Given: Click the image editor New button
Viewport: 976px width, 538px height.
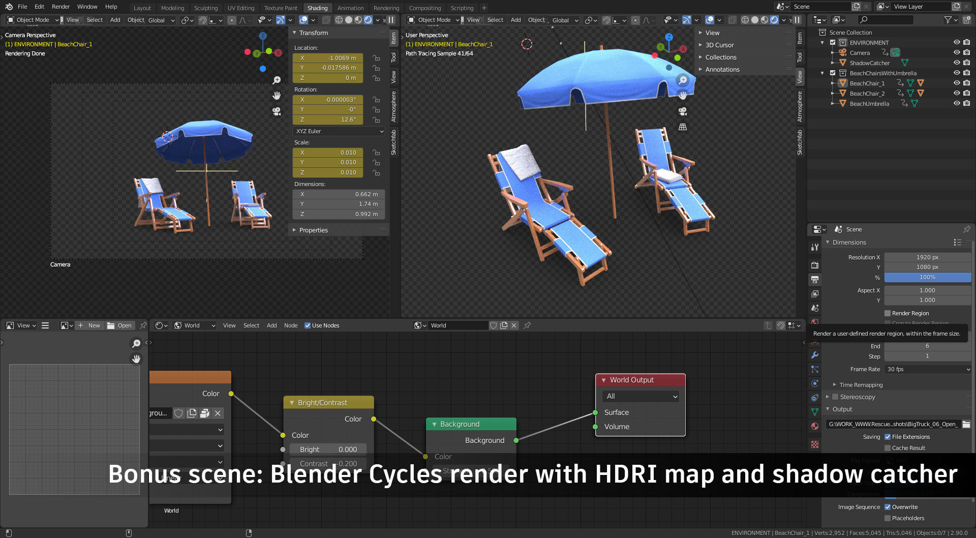Looking at the screenshot, I should click(89, 325).
